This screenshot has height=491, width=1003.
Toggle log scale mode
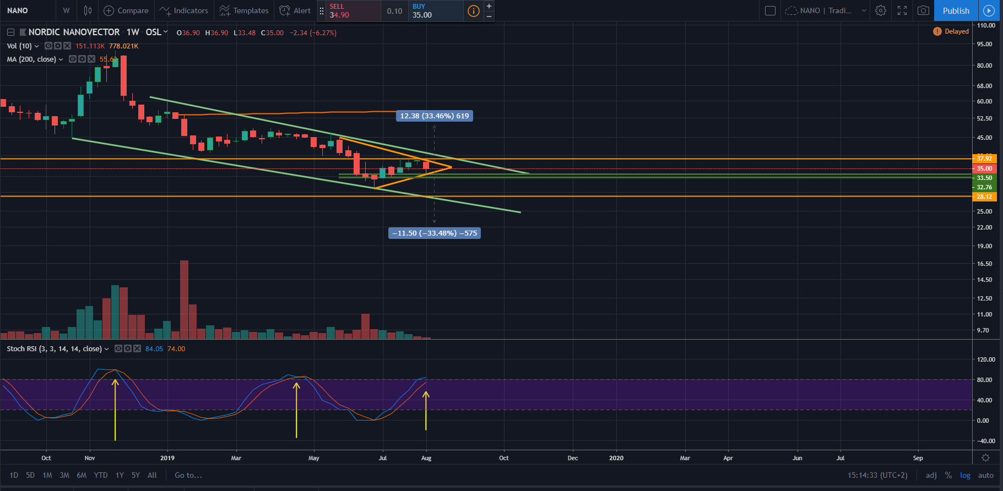point(965,475)
